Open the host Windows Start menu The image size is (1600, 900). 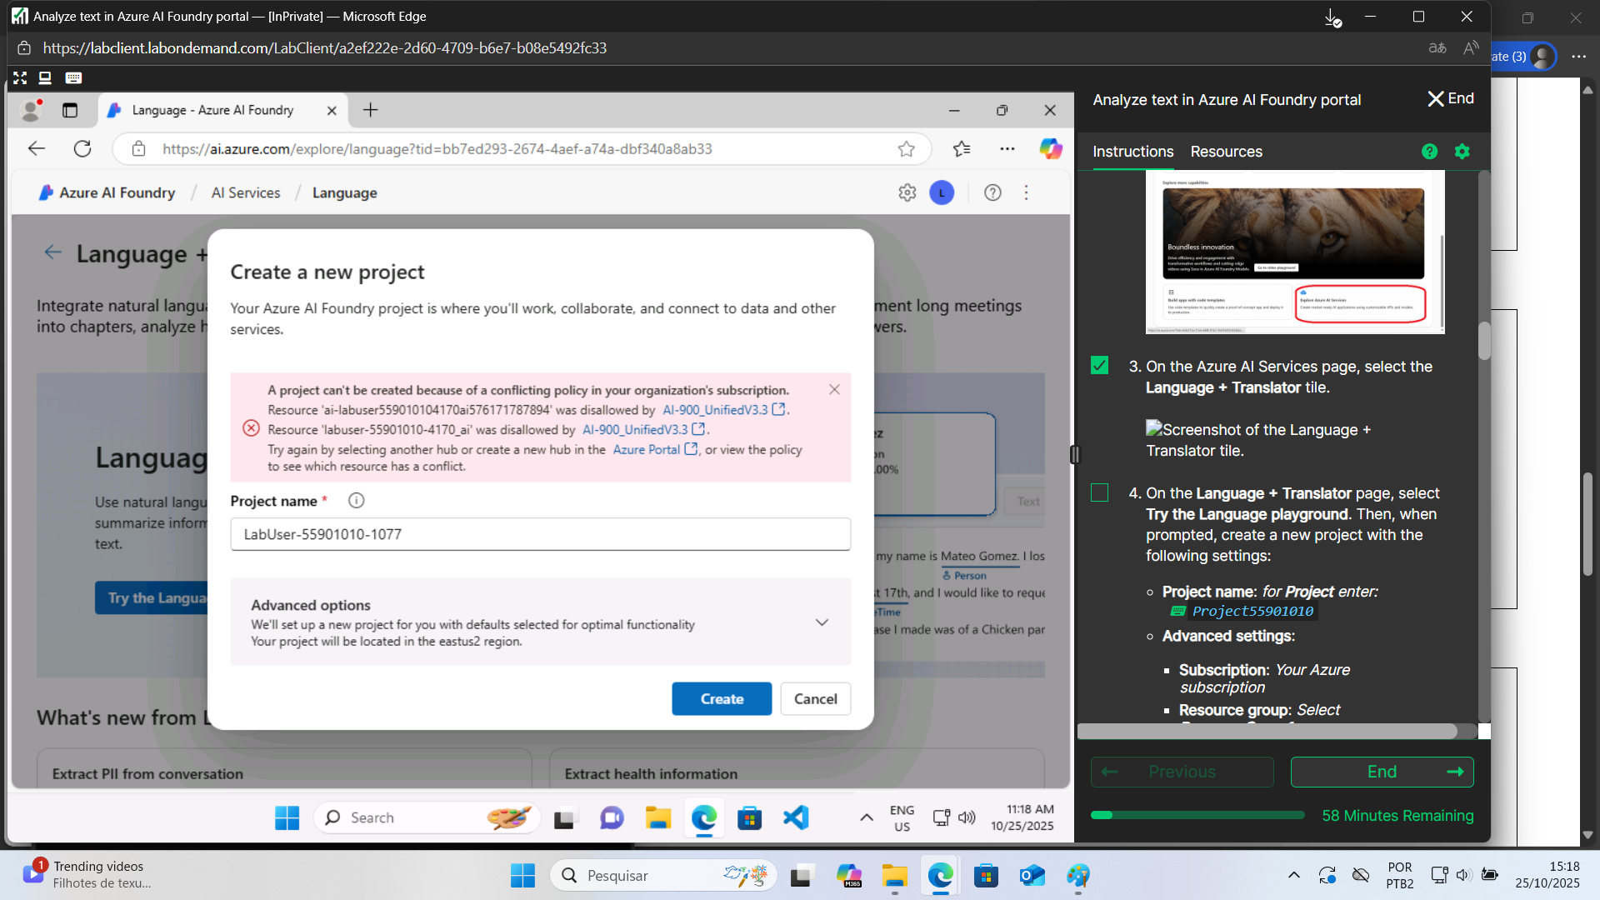click(522, 876)
